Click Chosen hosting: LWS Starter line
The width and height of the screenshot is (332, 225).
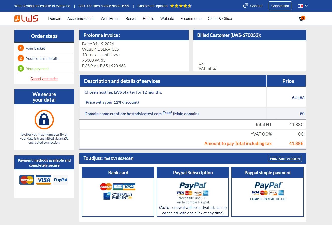coord(123,92)
